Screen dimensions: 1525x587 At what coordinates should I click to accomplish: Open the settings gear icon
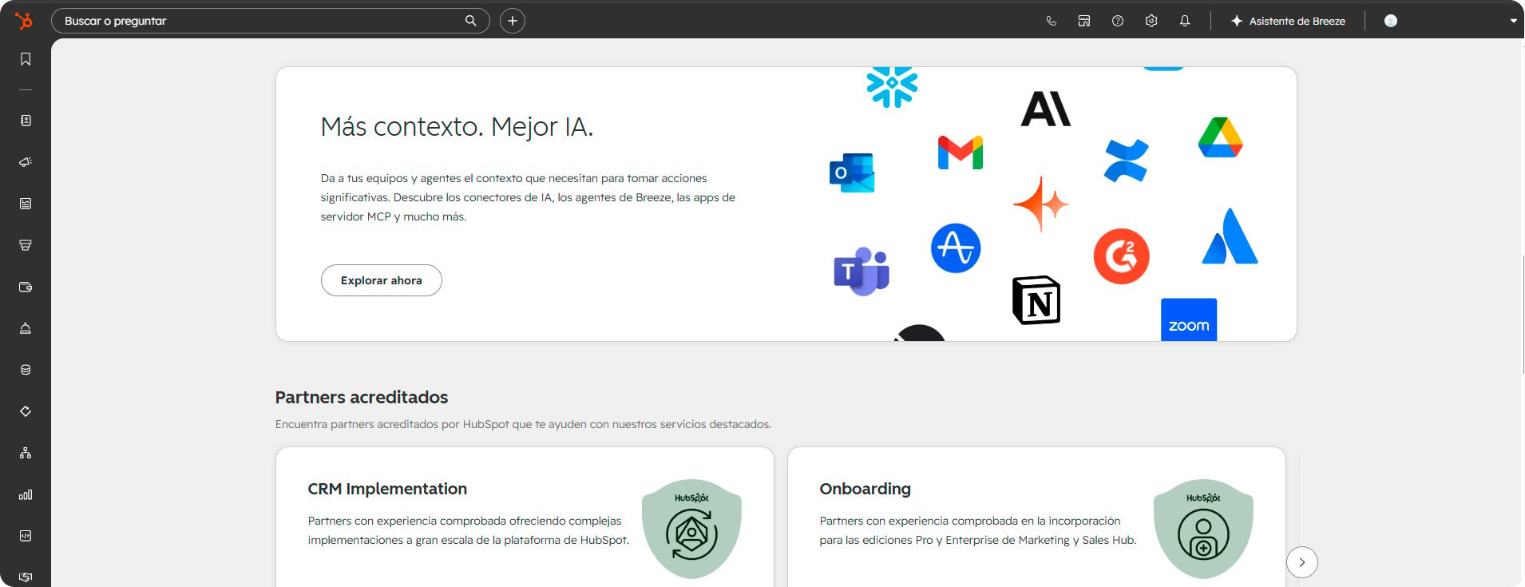(1151, 21)
